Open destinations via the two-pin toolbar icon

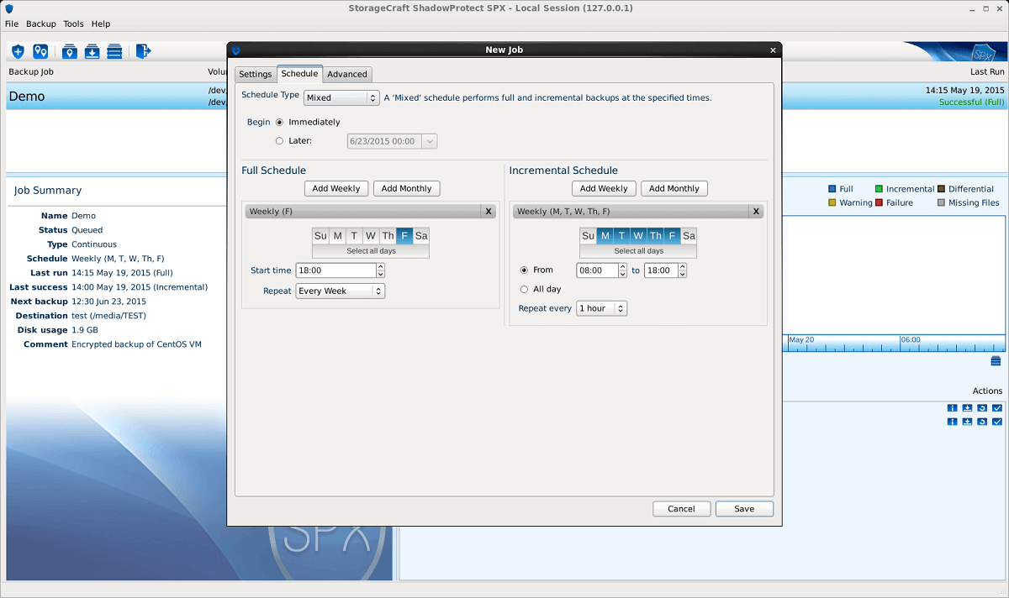40,52
